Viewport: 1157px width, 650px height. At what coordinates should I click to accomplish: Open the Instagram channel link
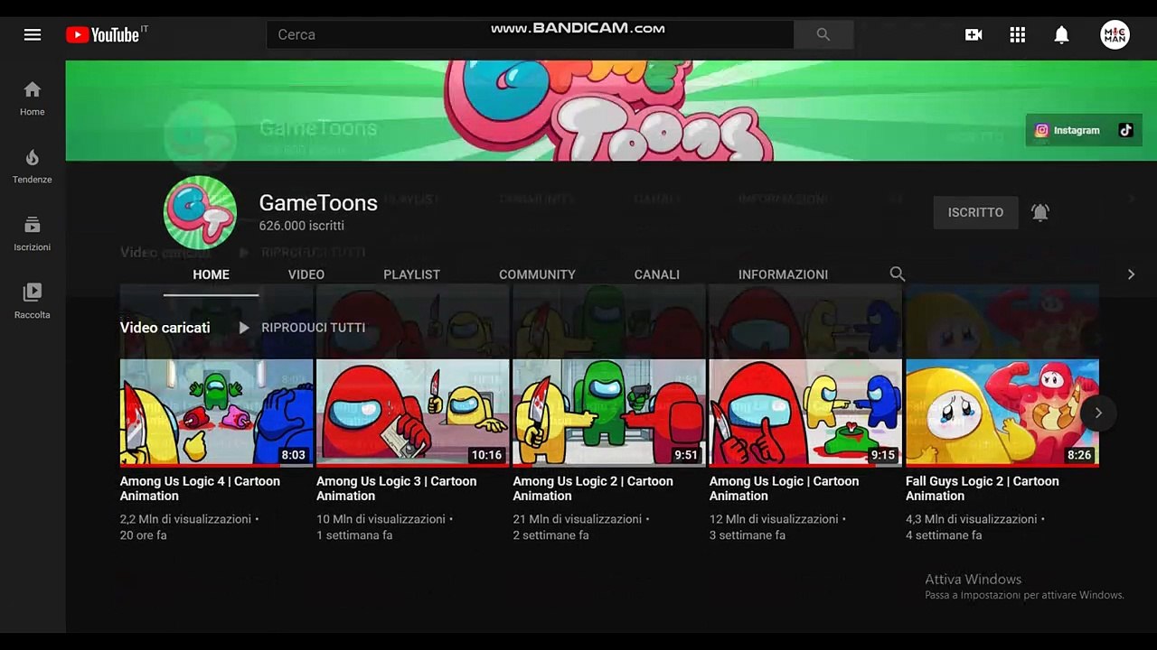1068,130
